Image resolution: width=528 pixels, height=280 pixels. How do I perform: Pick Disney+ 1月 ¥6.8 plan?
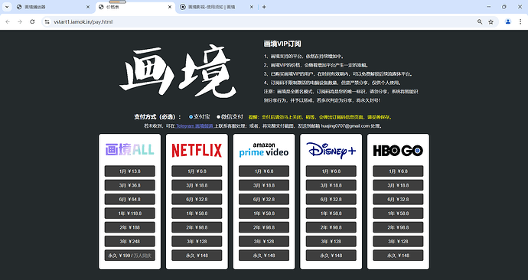[x=331, y=171]
